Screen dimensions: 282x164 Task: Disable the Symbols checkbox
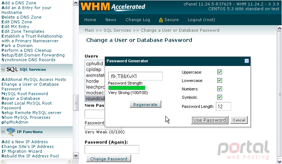[219, 97]
